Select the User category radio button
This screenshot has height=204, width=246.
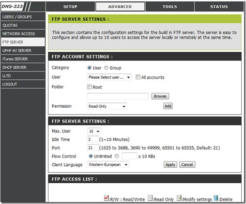tap(89, 68)
